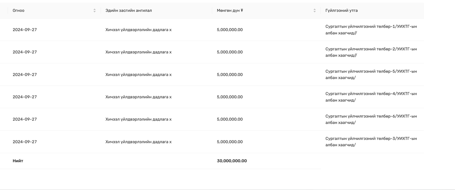Click the 5,000,000.00 amount in төлбөр-5 row

tap(230, 75)
